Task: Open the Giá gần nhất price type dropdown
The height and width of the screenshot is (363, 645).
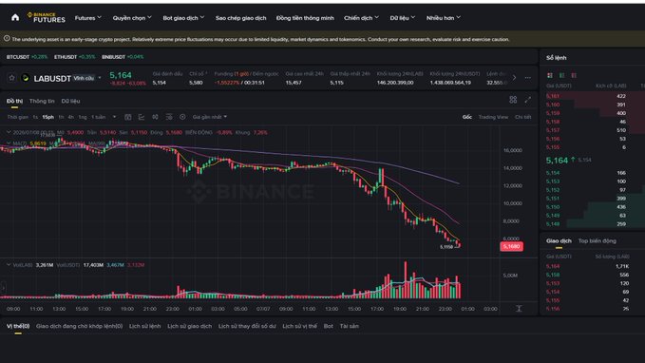Action: [210, 117]
